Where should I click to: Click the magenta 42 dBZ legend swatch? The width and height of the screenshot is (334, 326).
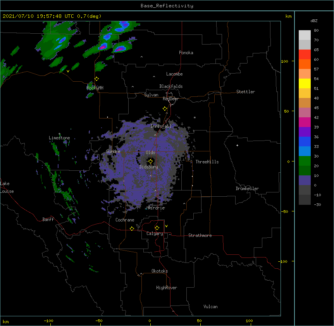(305, 122)
